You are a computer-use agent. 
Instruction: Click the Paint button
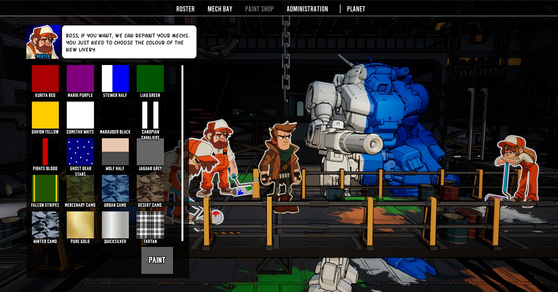coord(157,260)
